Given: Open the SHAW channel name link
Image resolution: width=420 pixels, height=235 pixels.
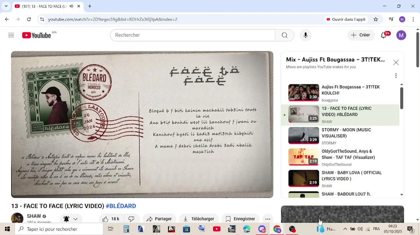Looking at the screenshot, I should tap(34, 216).
